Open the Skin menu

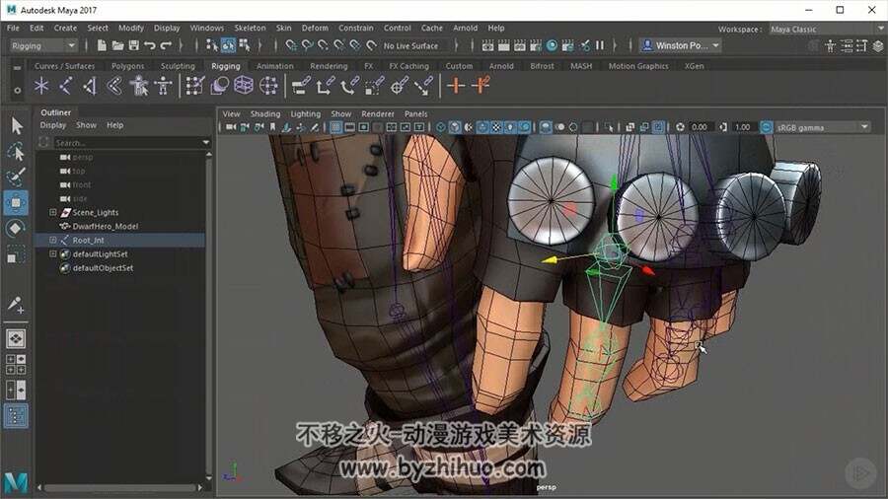coord(284,28)
